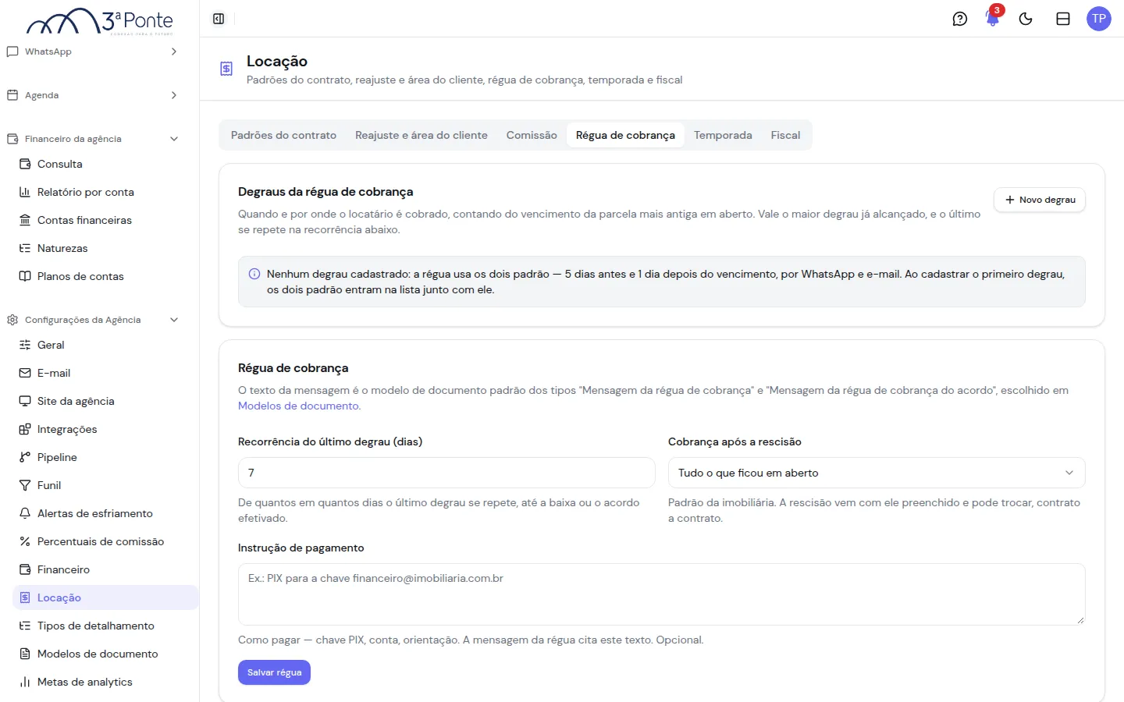Open E-mail settings
Screen dimensions: 1124x702
point(106,373)
